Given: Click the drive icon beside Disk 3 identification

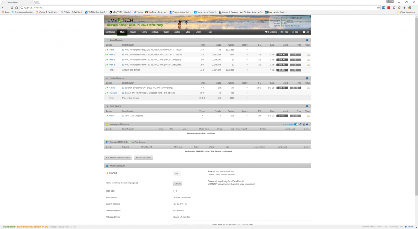Looking at the screenshot, I should [123, 65].
